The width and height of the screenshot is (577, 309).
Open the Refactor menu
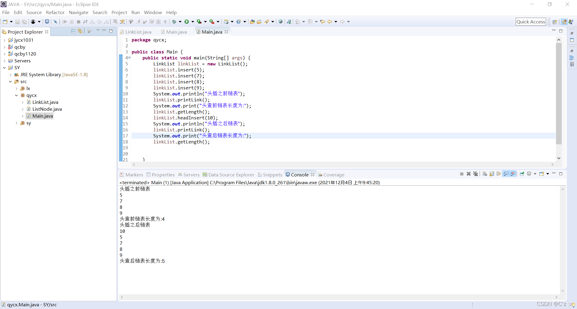coord(55,13)
